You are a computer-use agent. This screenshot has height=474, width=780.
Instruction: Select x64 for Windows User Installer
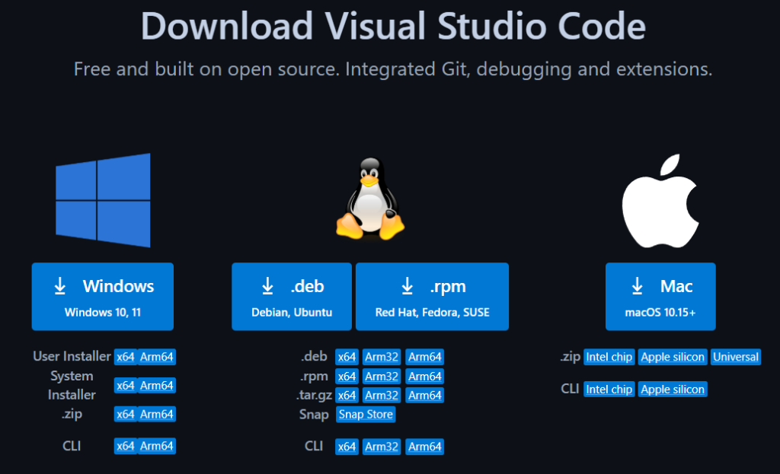coord(125,357)
